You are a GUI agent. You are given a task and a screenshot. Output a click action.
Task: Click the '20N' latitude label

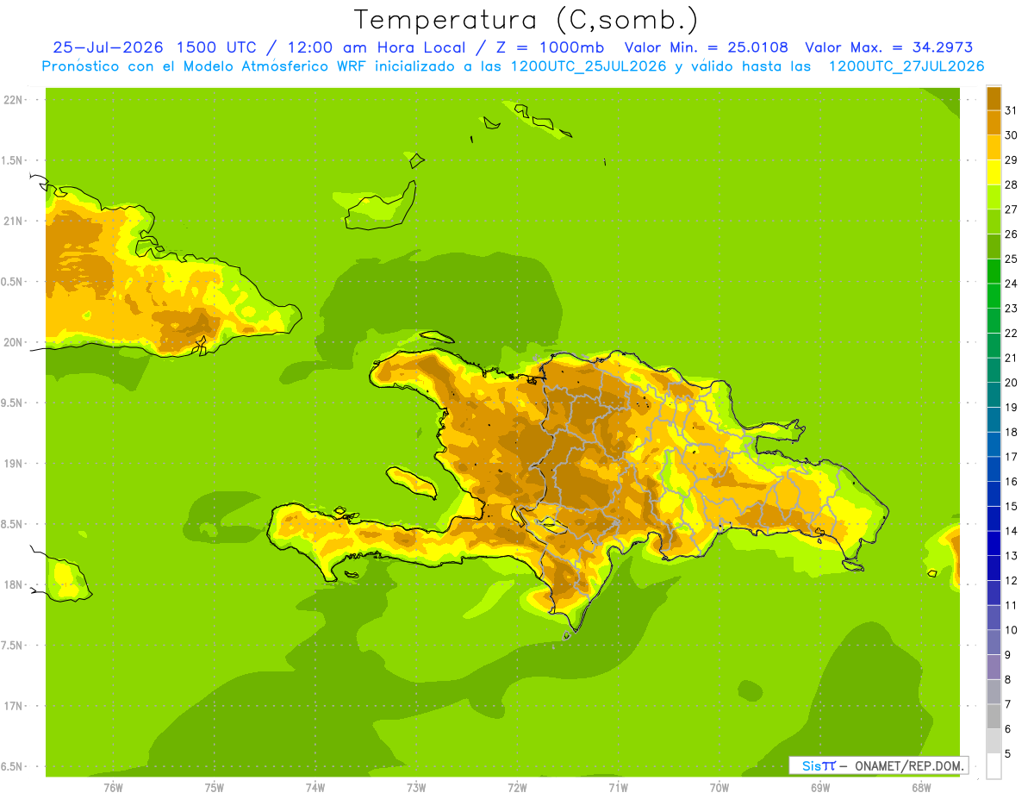(x=14, y=343)
